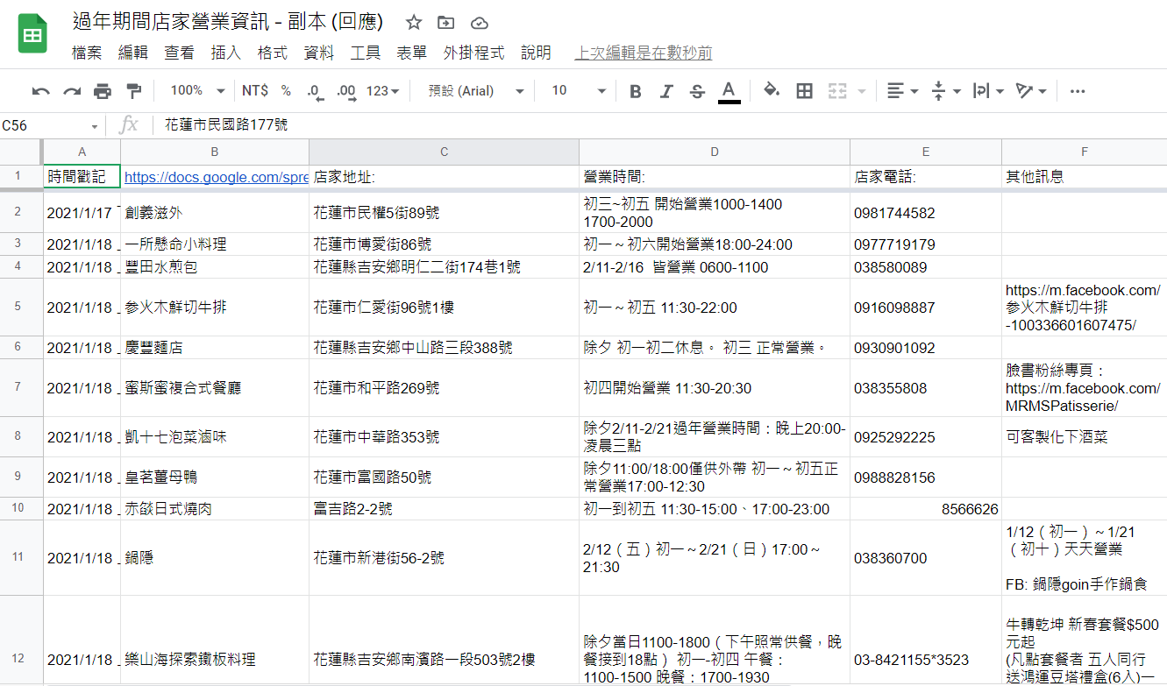Activate the paint format tool
The height and width of the screenshot is (686, 1167).
pyautogui.click(x=133, y=91)
